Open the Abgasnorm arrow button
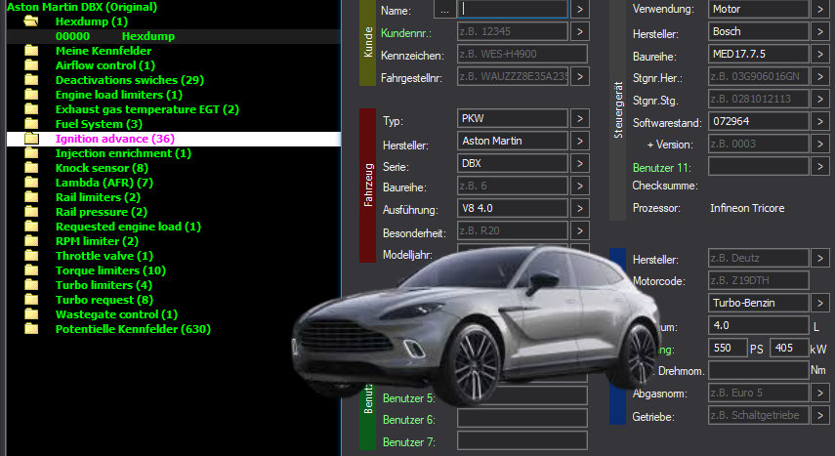 tap(820, 393)
